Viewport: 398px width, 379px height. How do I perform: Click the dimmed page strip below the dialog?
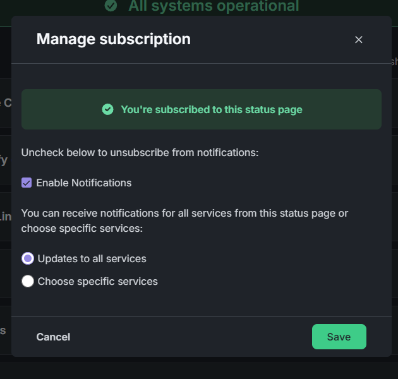point(199,368)
